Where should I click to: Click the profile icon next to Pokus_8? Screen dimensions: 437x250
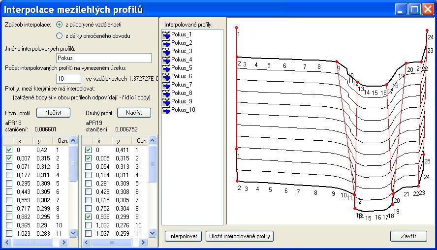(x=166, y=93)
